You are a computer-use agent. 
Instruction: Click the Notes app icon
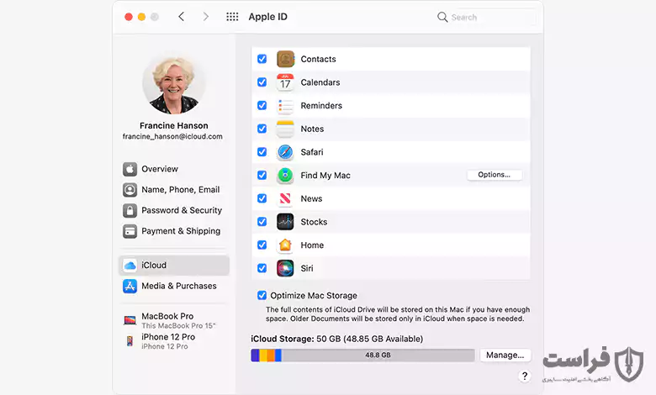coord(285,129)
